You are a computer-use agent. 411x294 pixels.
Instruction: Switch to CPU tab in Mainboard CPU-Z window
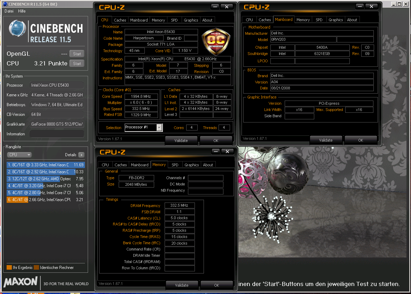tap(249, 20)
